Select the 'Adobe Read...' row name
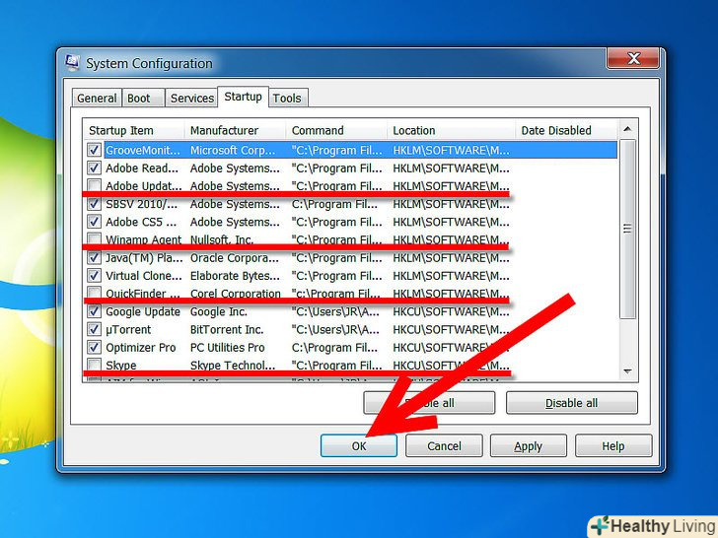 tap(142, 168)
